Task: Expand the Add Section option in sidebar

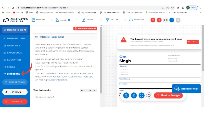Action: pyautogui.click(x=15, y=82)
